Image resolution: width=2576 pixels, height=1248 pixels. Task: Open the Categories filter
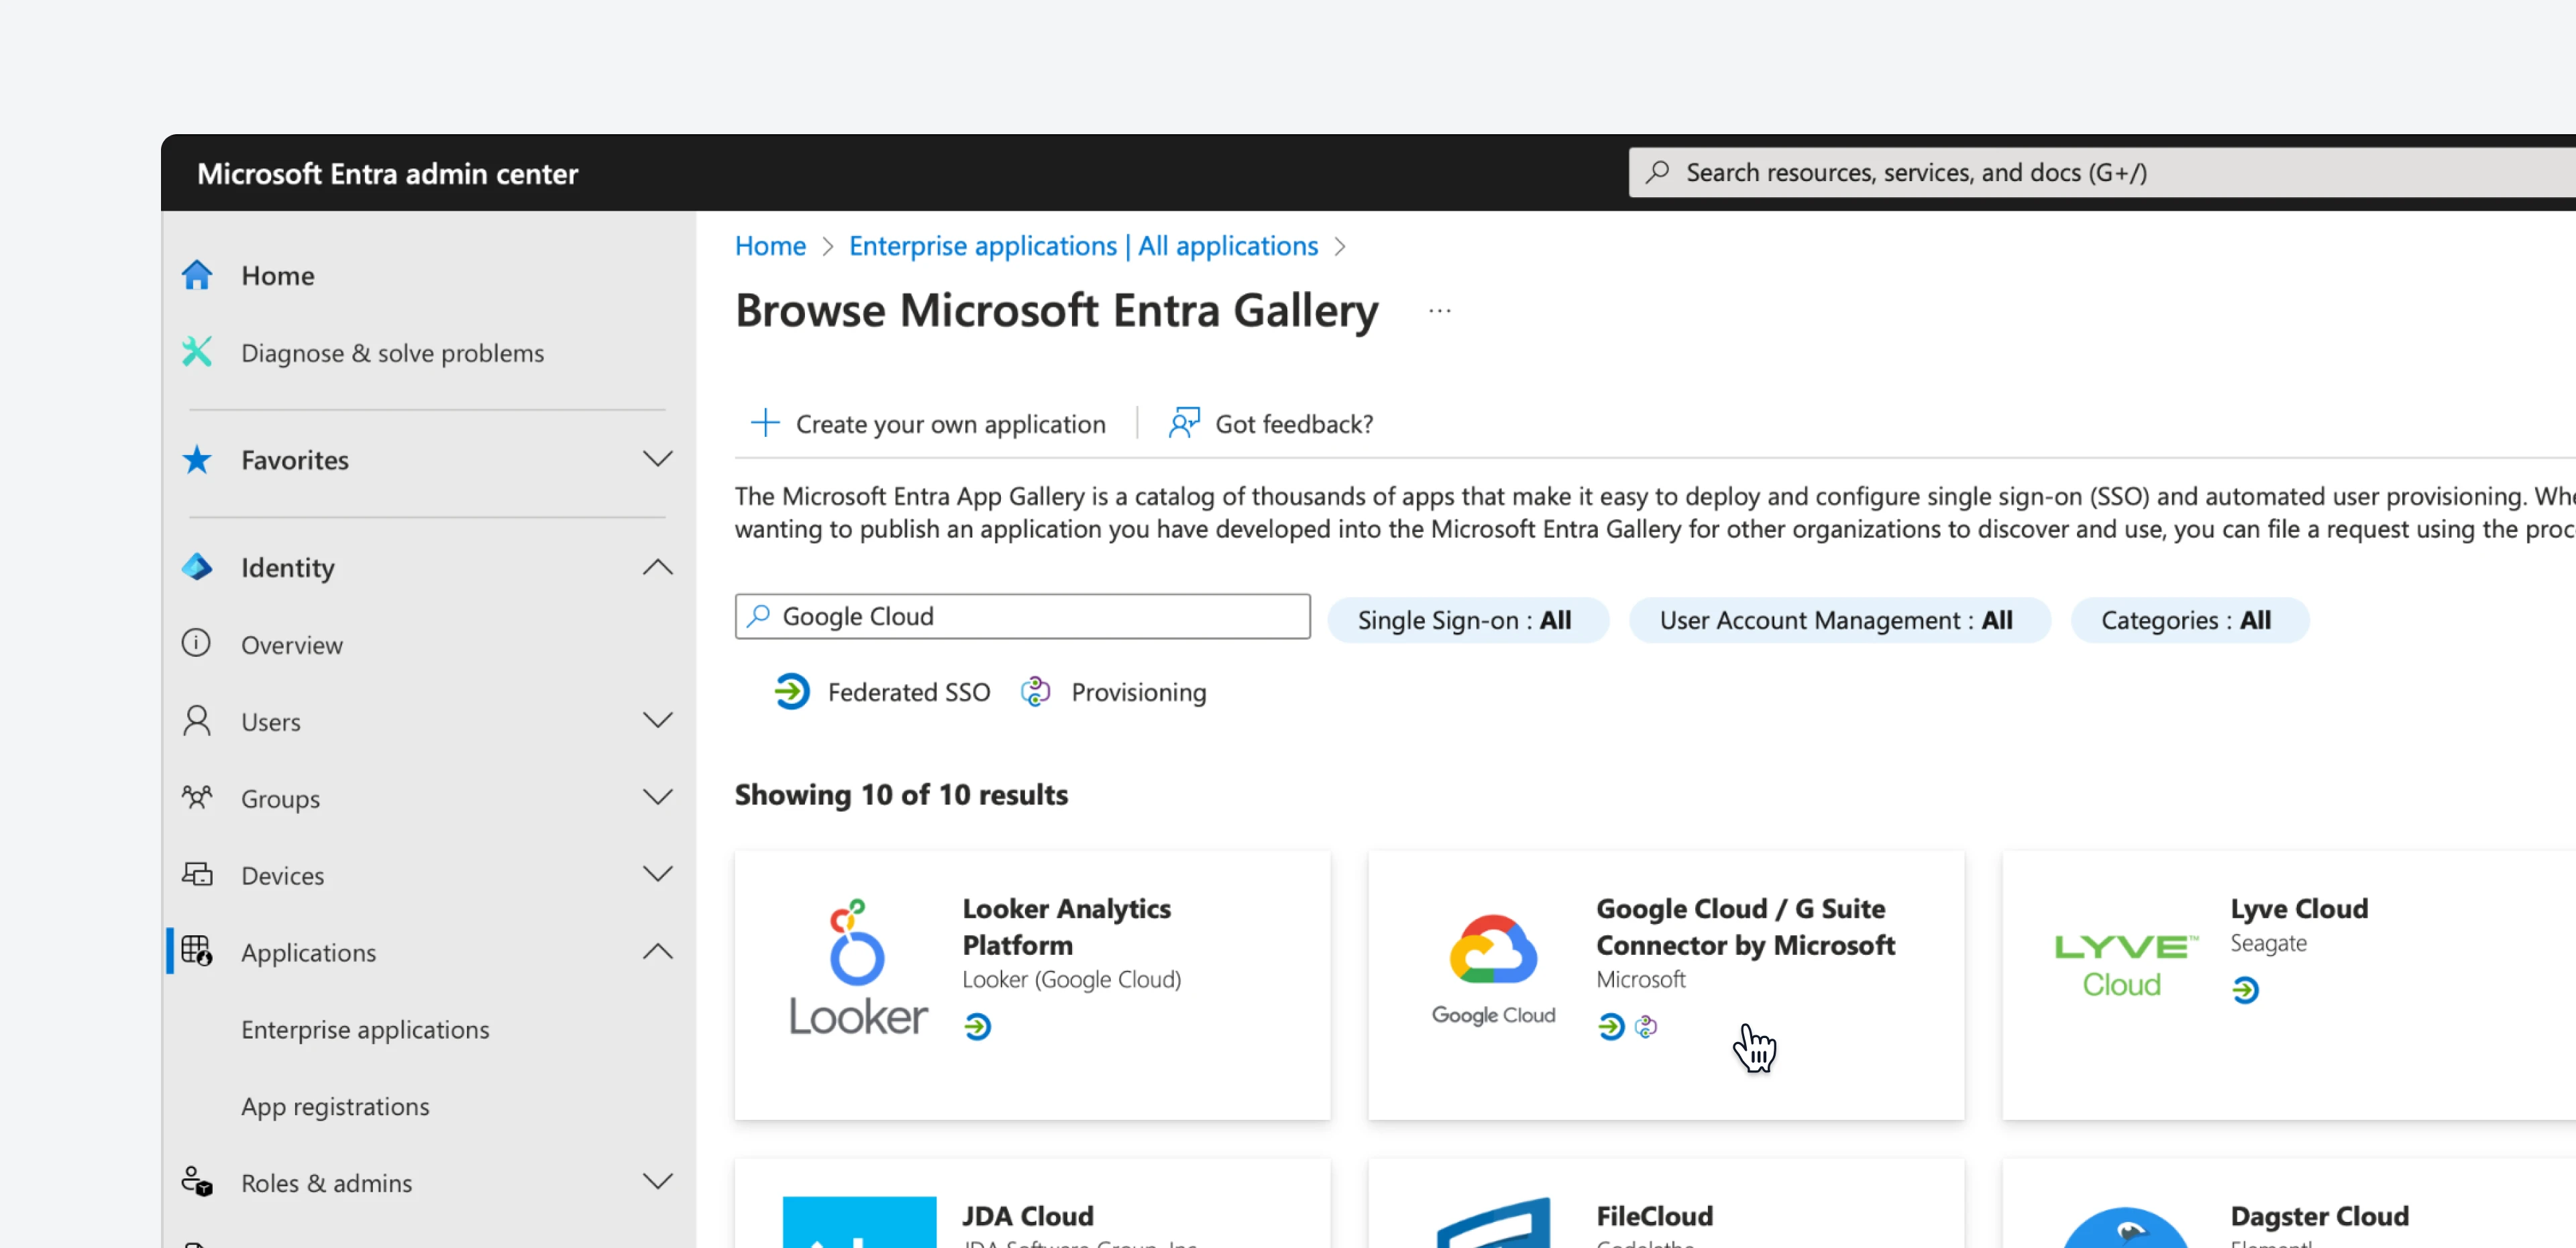[2189, 620]
